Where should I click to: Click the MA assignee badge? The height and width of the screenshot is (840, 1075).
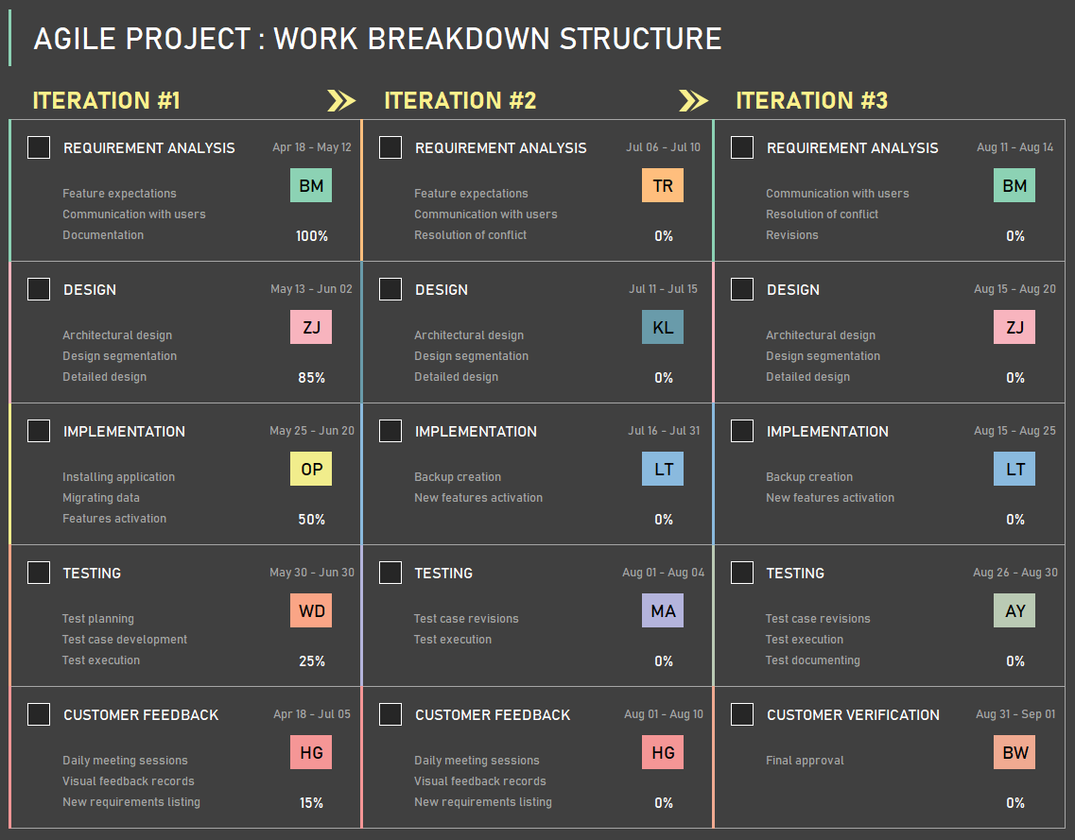663,611
